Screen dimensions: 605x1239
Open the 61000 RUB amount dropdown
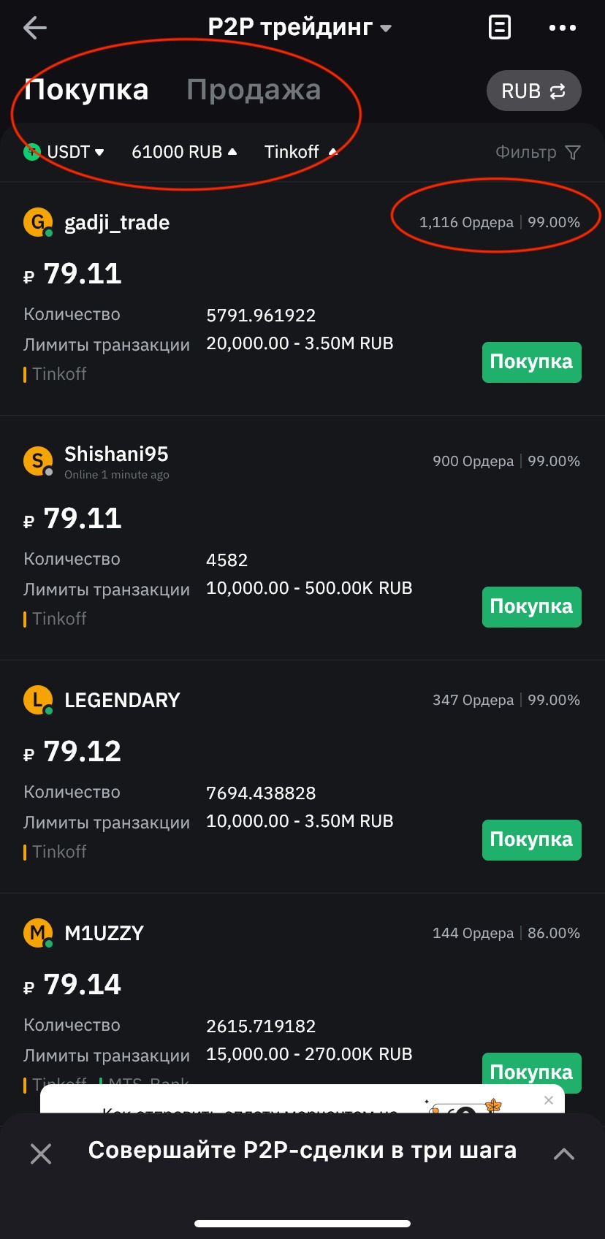click(x=184, y=152)
